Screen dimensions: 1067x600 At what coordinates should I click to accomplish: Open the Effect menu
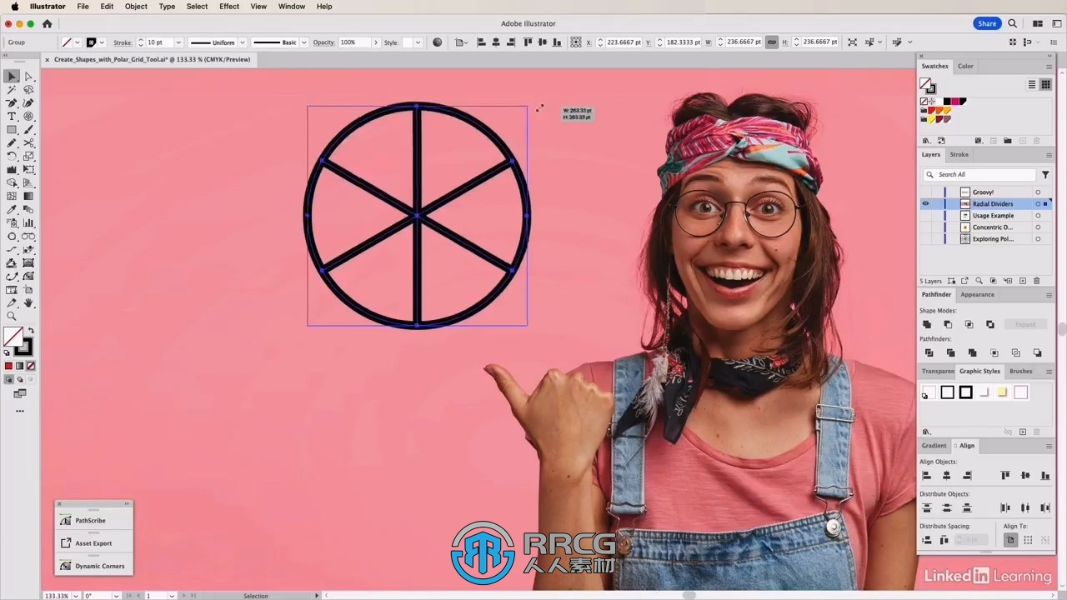[x=229, y=6]
